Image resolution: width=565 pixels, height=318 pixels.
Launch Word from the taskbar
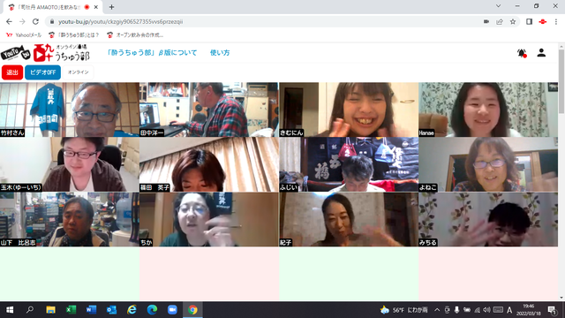[91, 310]
